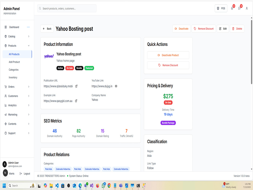Click the Catalog box icon

[6, 36]
